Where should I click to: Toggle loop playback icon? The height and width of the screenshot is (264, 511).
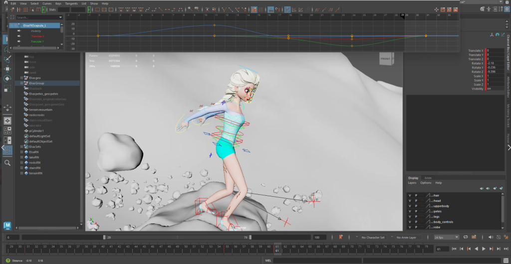(466, 237)
